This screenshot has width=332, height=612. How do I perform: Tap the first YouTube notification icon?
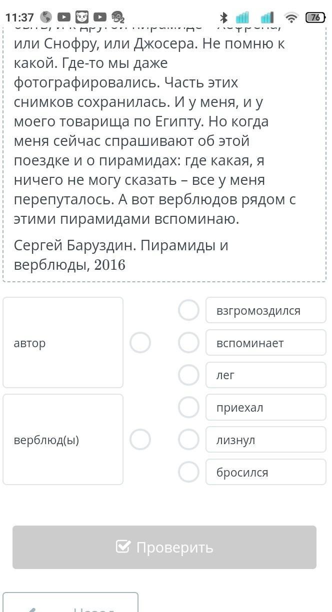(63, 17)
